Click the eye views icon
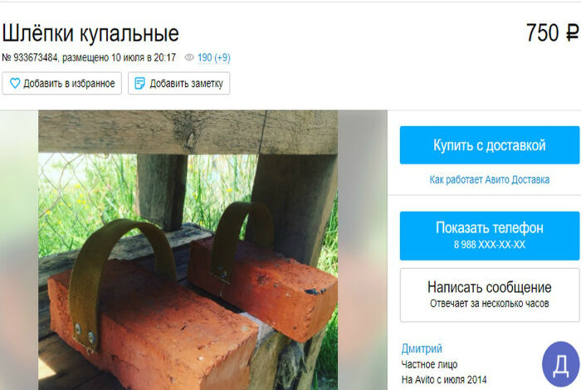581x390 pixels. (x=189, y=57)
